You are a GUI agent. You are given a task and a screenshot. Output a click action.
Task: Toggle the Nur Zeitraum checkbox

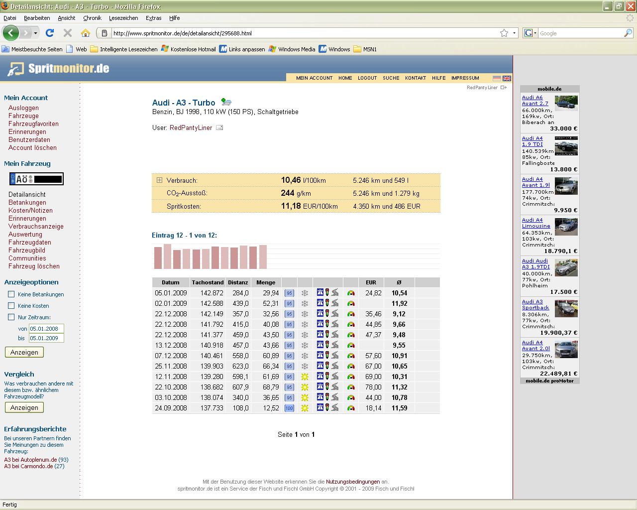(x=11, y=317)
